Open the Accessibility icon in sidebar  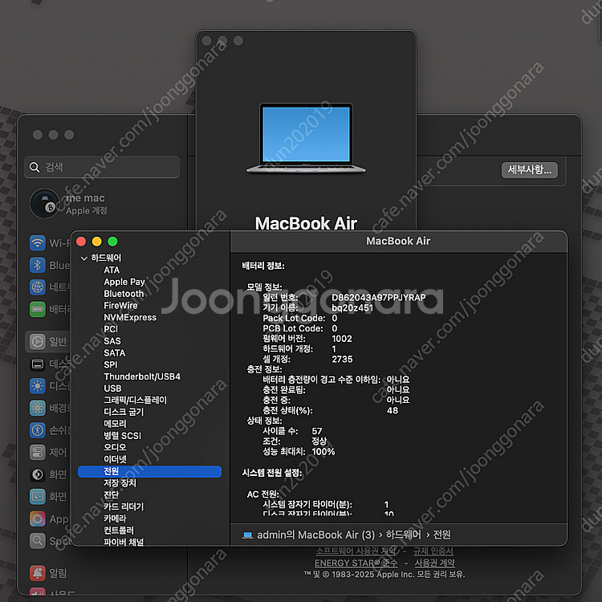click(x=37, y=430)
